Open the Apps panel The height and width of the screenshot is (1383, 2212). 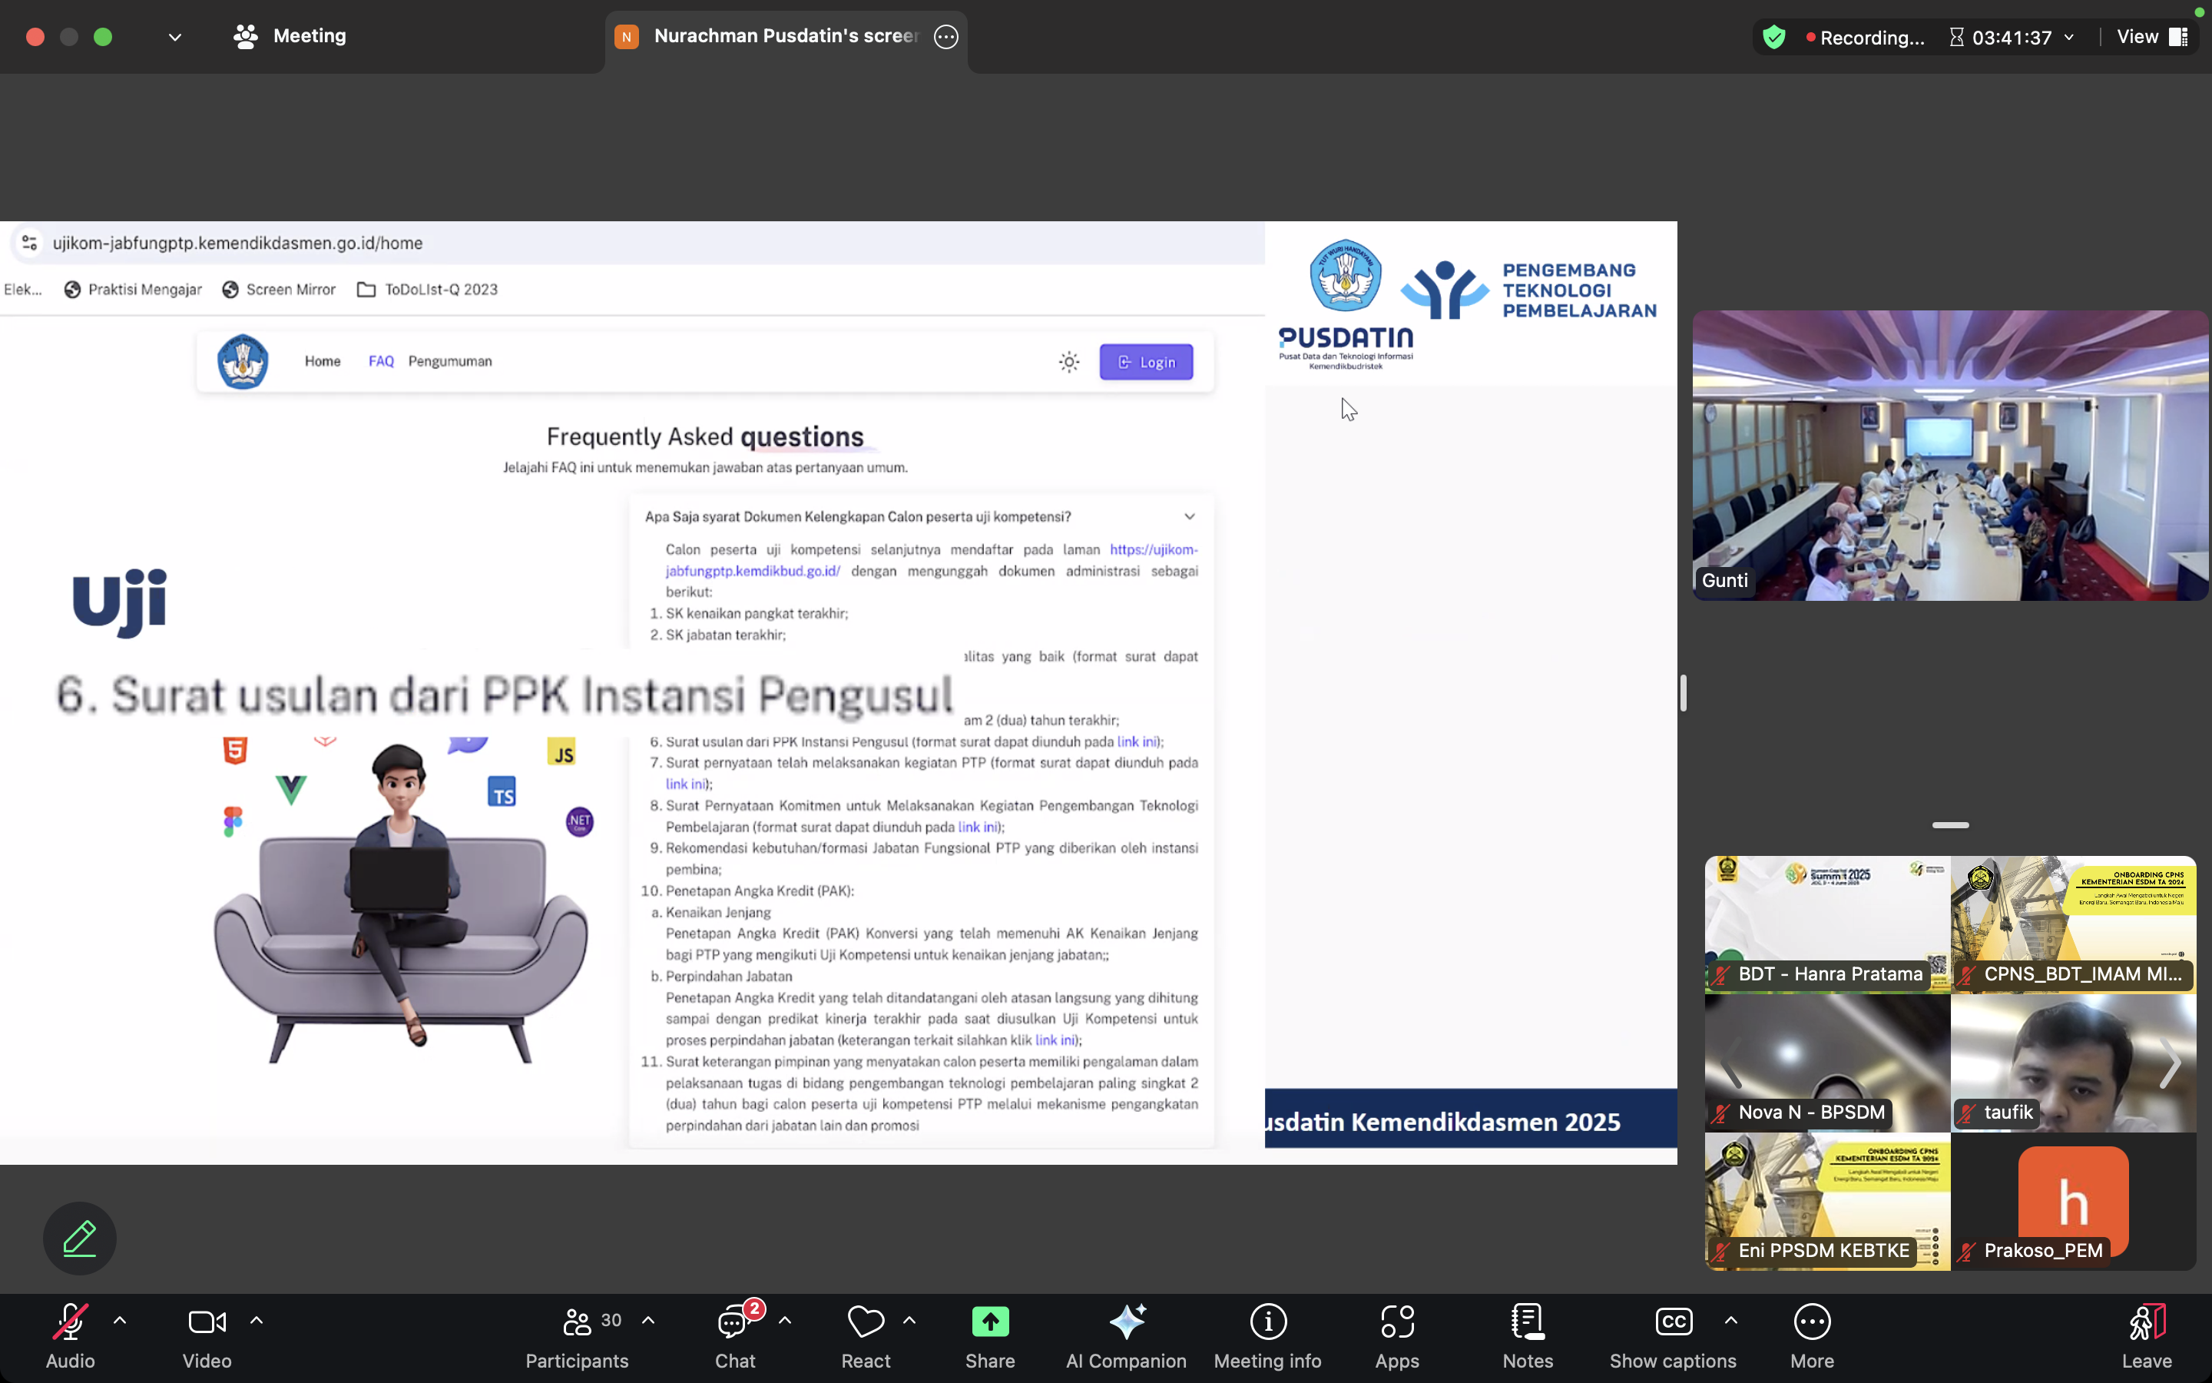tap(1396, 1335)
